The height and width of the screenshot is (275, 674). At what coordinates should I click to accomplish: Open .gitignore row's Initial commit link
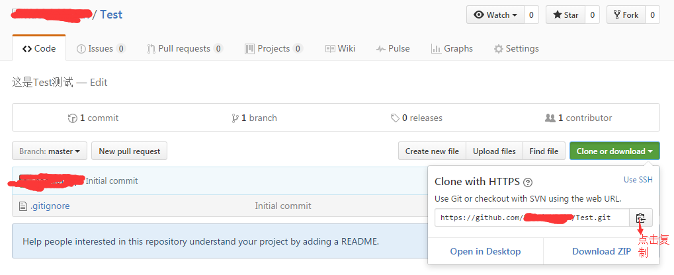point(283,206)
